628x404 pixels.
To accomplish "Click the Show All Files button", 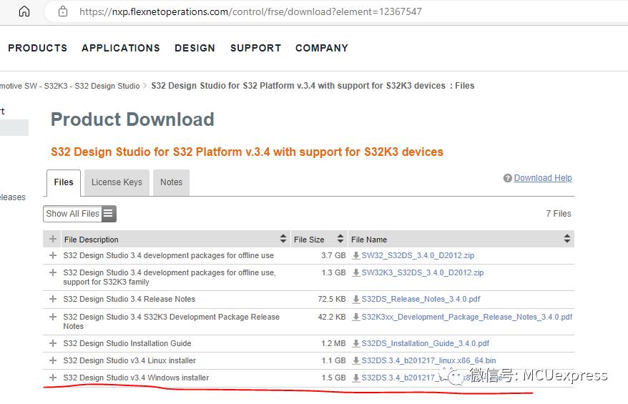I will point(79,214).
